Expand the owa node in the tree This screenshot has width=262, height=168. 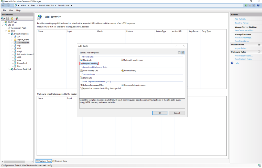click(12, 60)
